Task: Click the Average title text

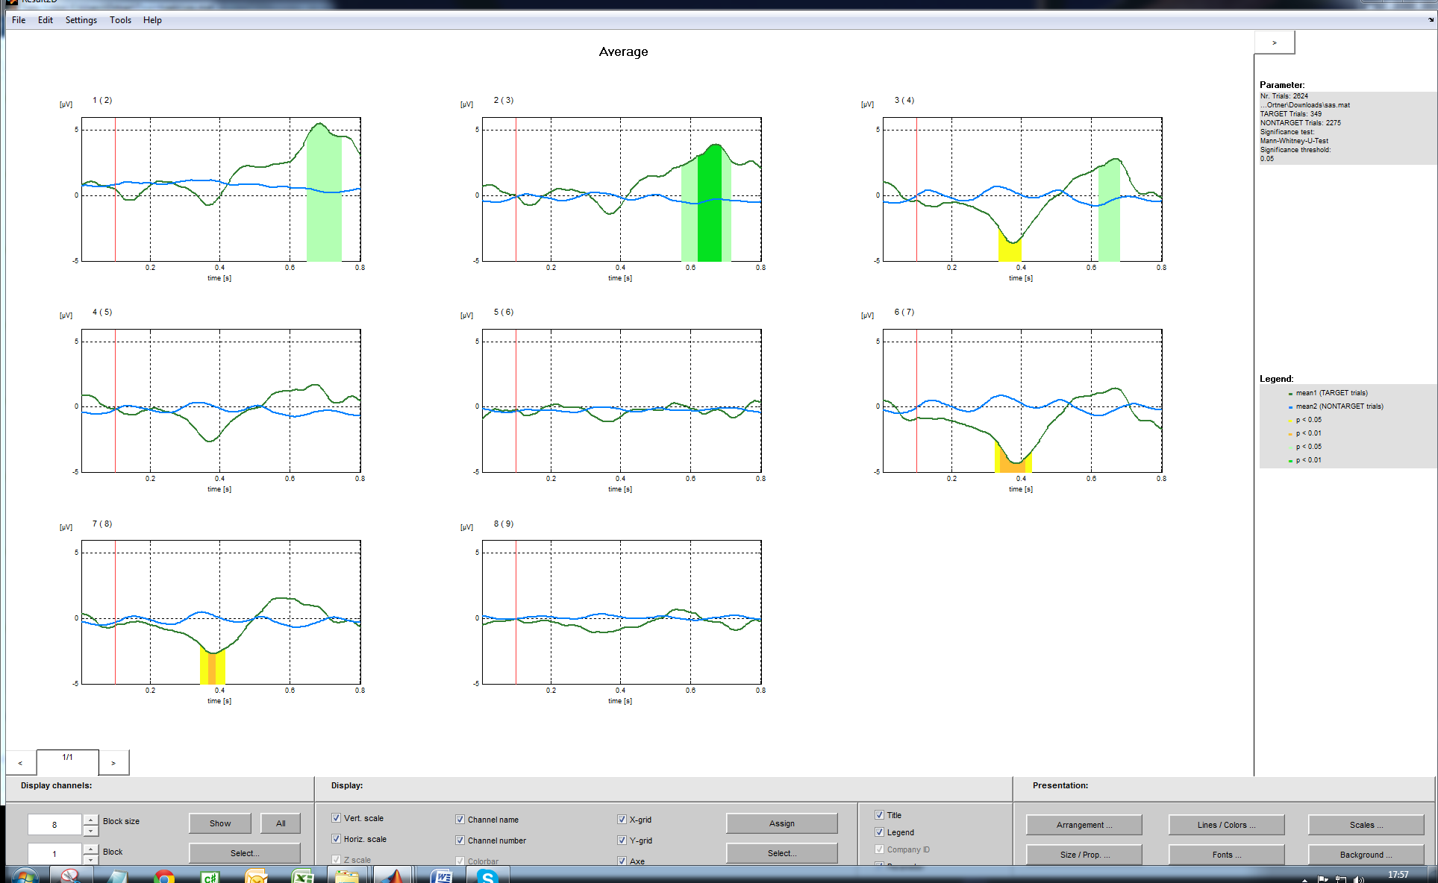Action: (x=623, y=51)
